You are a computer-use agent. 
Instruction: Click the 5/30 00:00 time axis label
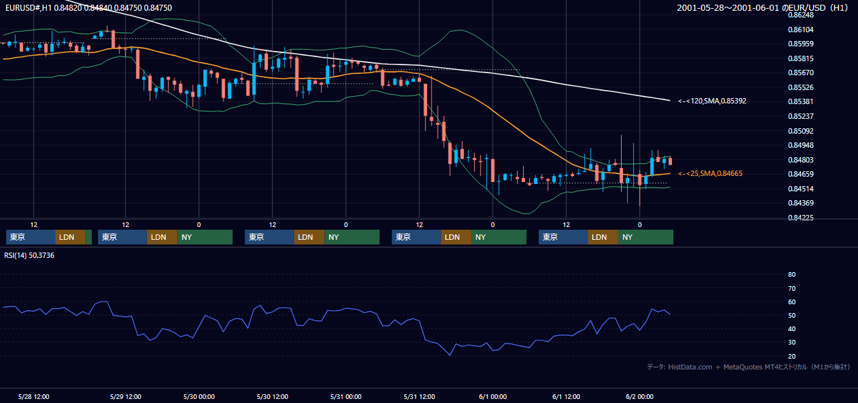[199, 397]
